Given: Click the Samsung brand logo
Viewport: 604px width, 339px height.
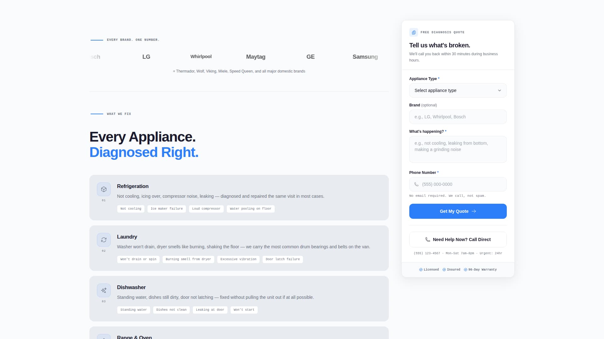Looking at the screenshot, I should point(365,57).
